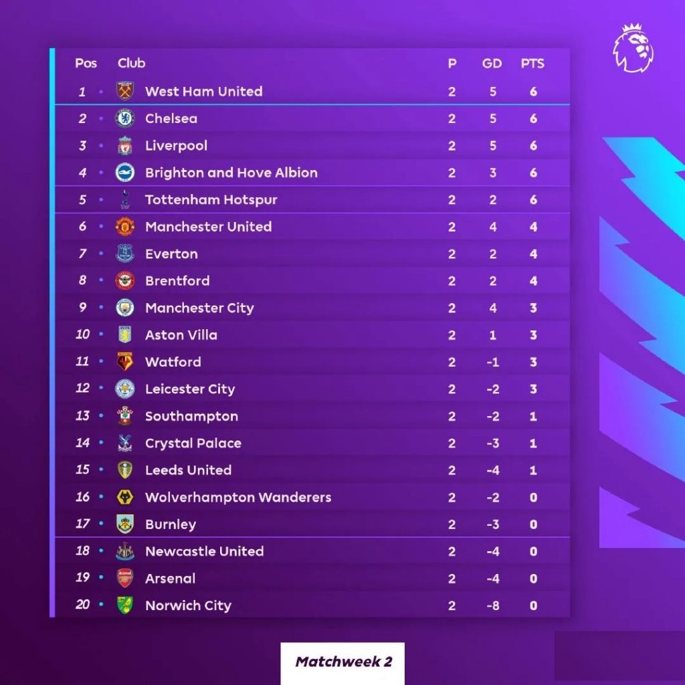The height and width of the screenshot is (685, 685).
Task: Select the Newcastle United row name
Action: 205,551
